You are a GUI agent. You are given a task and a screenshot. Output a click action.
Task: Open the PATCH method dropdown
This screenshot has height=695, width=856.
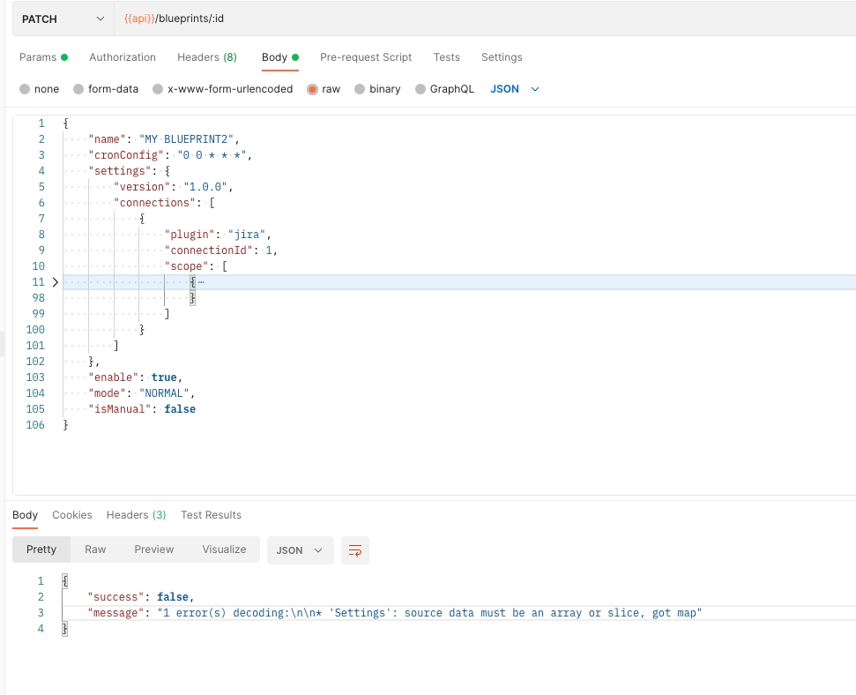(x=63, y=19)
